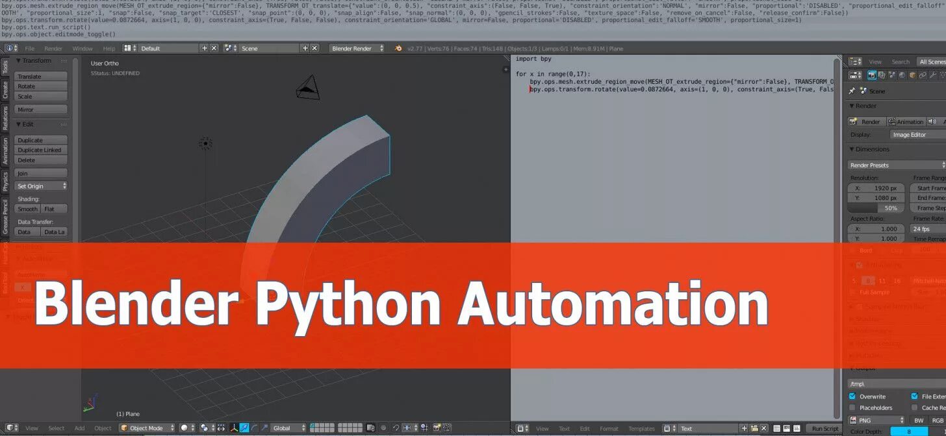Image resolution: width=946 pixels, height=436 pixels.
Task: Delete the Default screen layout with X
Action: point(214,48)
